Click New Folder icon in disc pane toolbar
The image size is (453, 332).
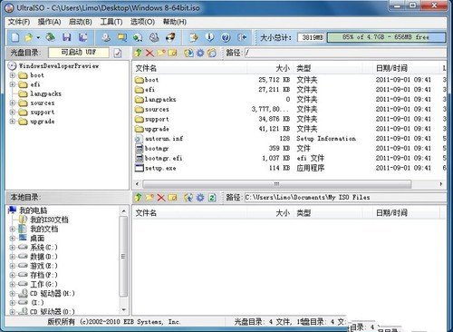(161, 53)
